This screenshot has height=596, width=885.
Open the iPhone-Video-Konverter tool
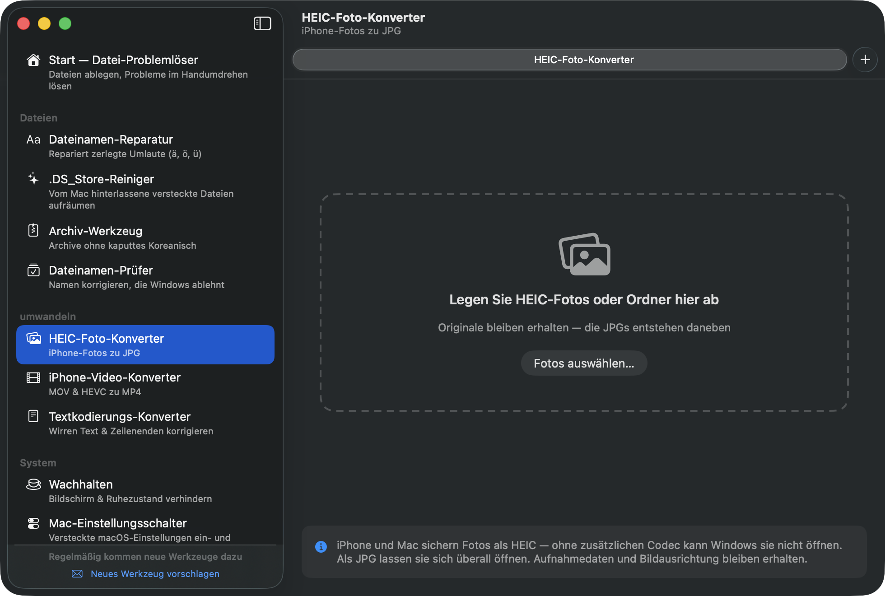[145, 384]
